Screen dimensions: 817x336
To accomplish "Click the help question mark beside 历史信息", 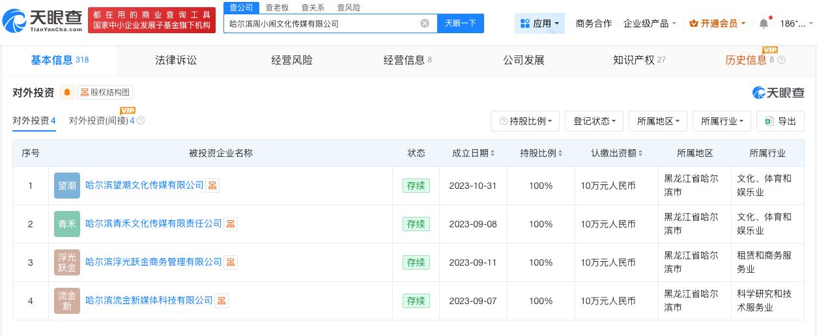I will [x=781, y=61].
